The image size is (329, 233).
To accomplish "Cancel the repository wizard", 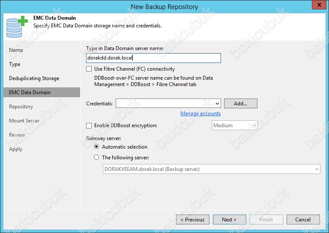I will (303, 220).
